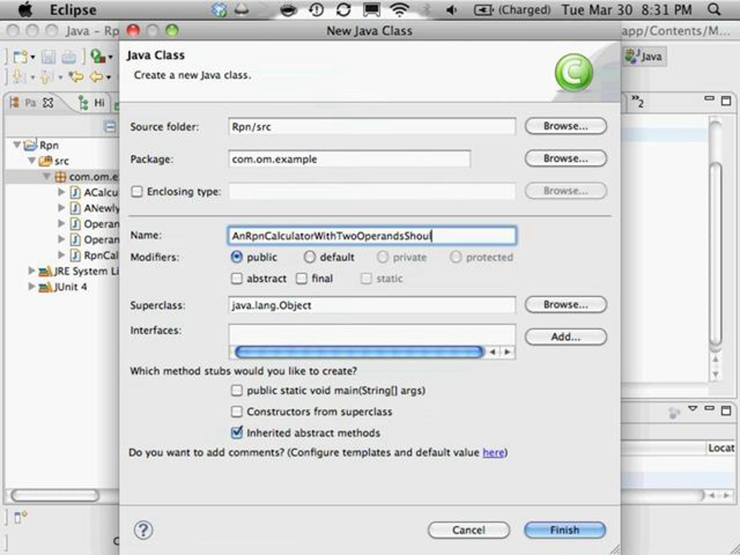Click the Java file icon beside RpnCal
The height and width of the screenshot is (555, 740).
[x=75, y=255]
